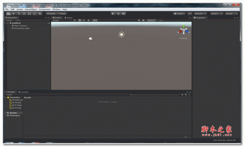Image resolution: width=244 pixels, height=147 pixels.
Task: Select All Models favorite search
Action: click(x=15, y=102)
